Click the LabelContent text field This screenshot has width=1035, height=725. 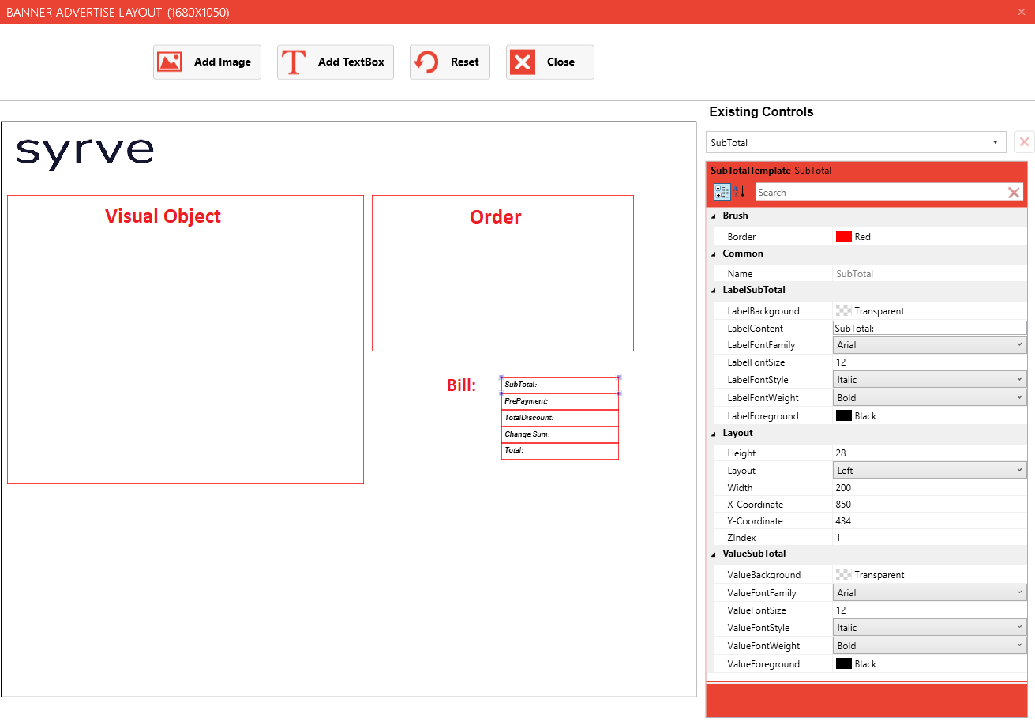(x=929, y=328)
